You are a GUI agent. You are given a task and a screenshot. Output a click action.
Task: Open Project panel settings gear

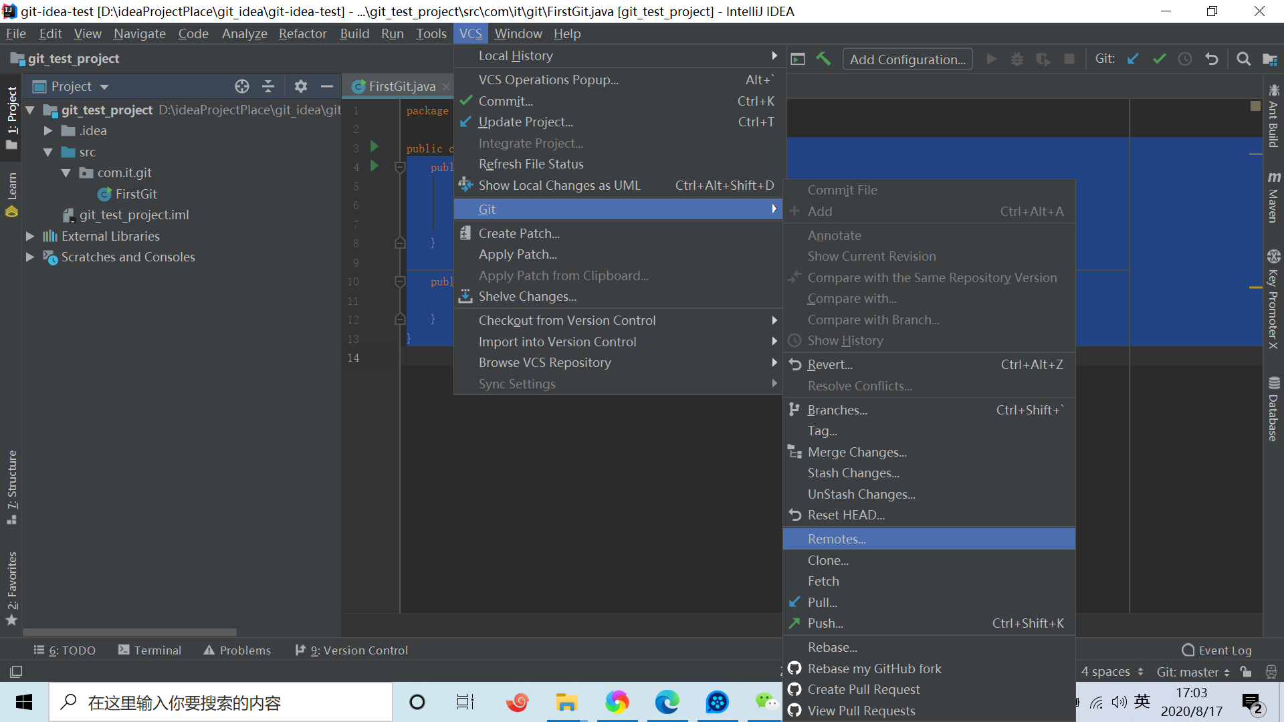[300, 86]
